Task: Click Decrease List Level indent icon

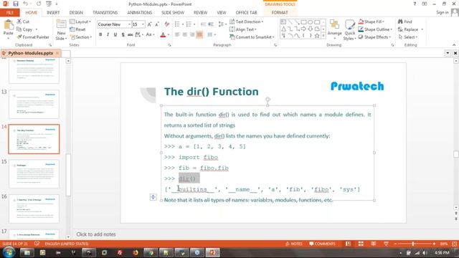Action: pos(203,24)
